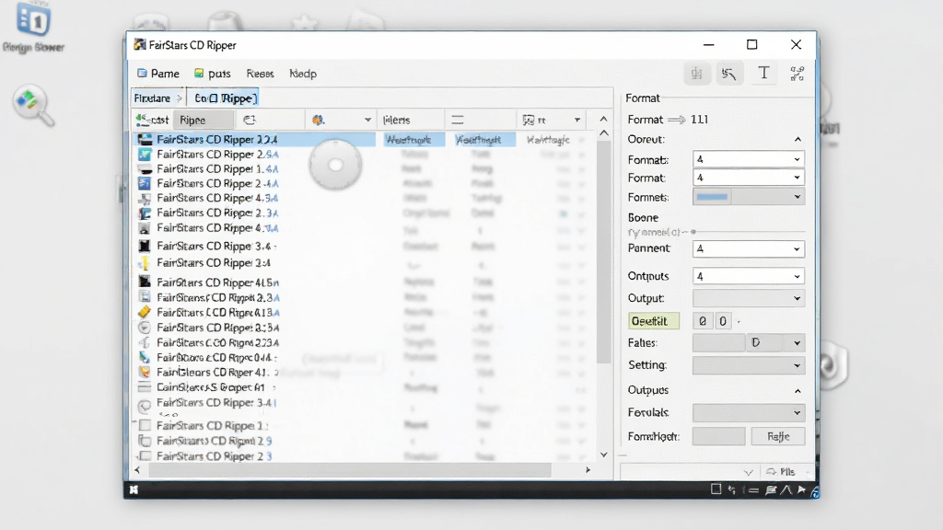Image resolution: width=943 pixels, height=530 pixels.
Task: Click the greyed-out icon at the start of the top-right toolbar
Action: coord(696,74)
